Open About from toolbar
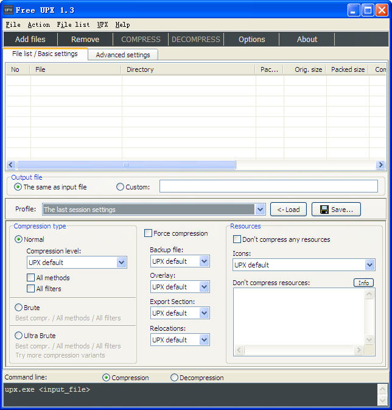Viewport: 392px width, 410px height. pos(307,39)
